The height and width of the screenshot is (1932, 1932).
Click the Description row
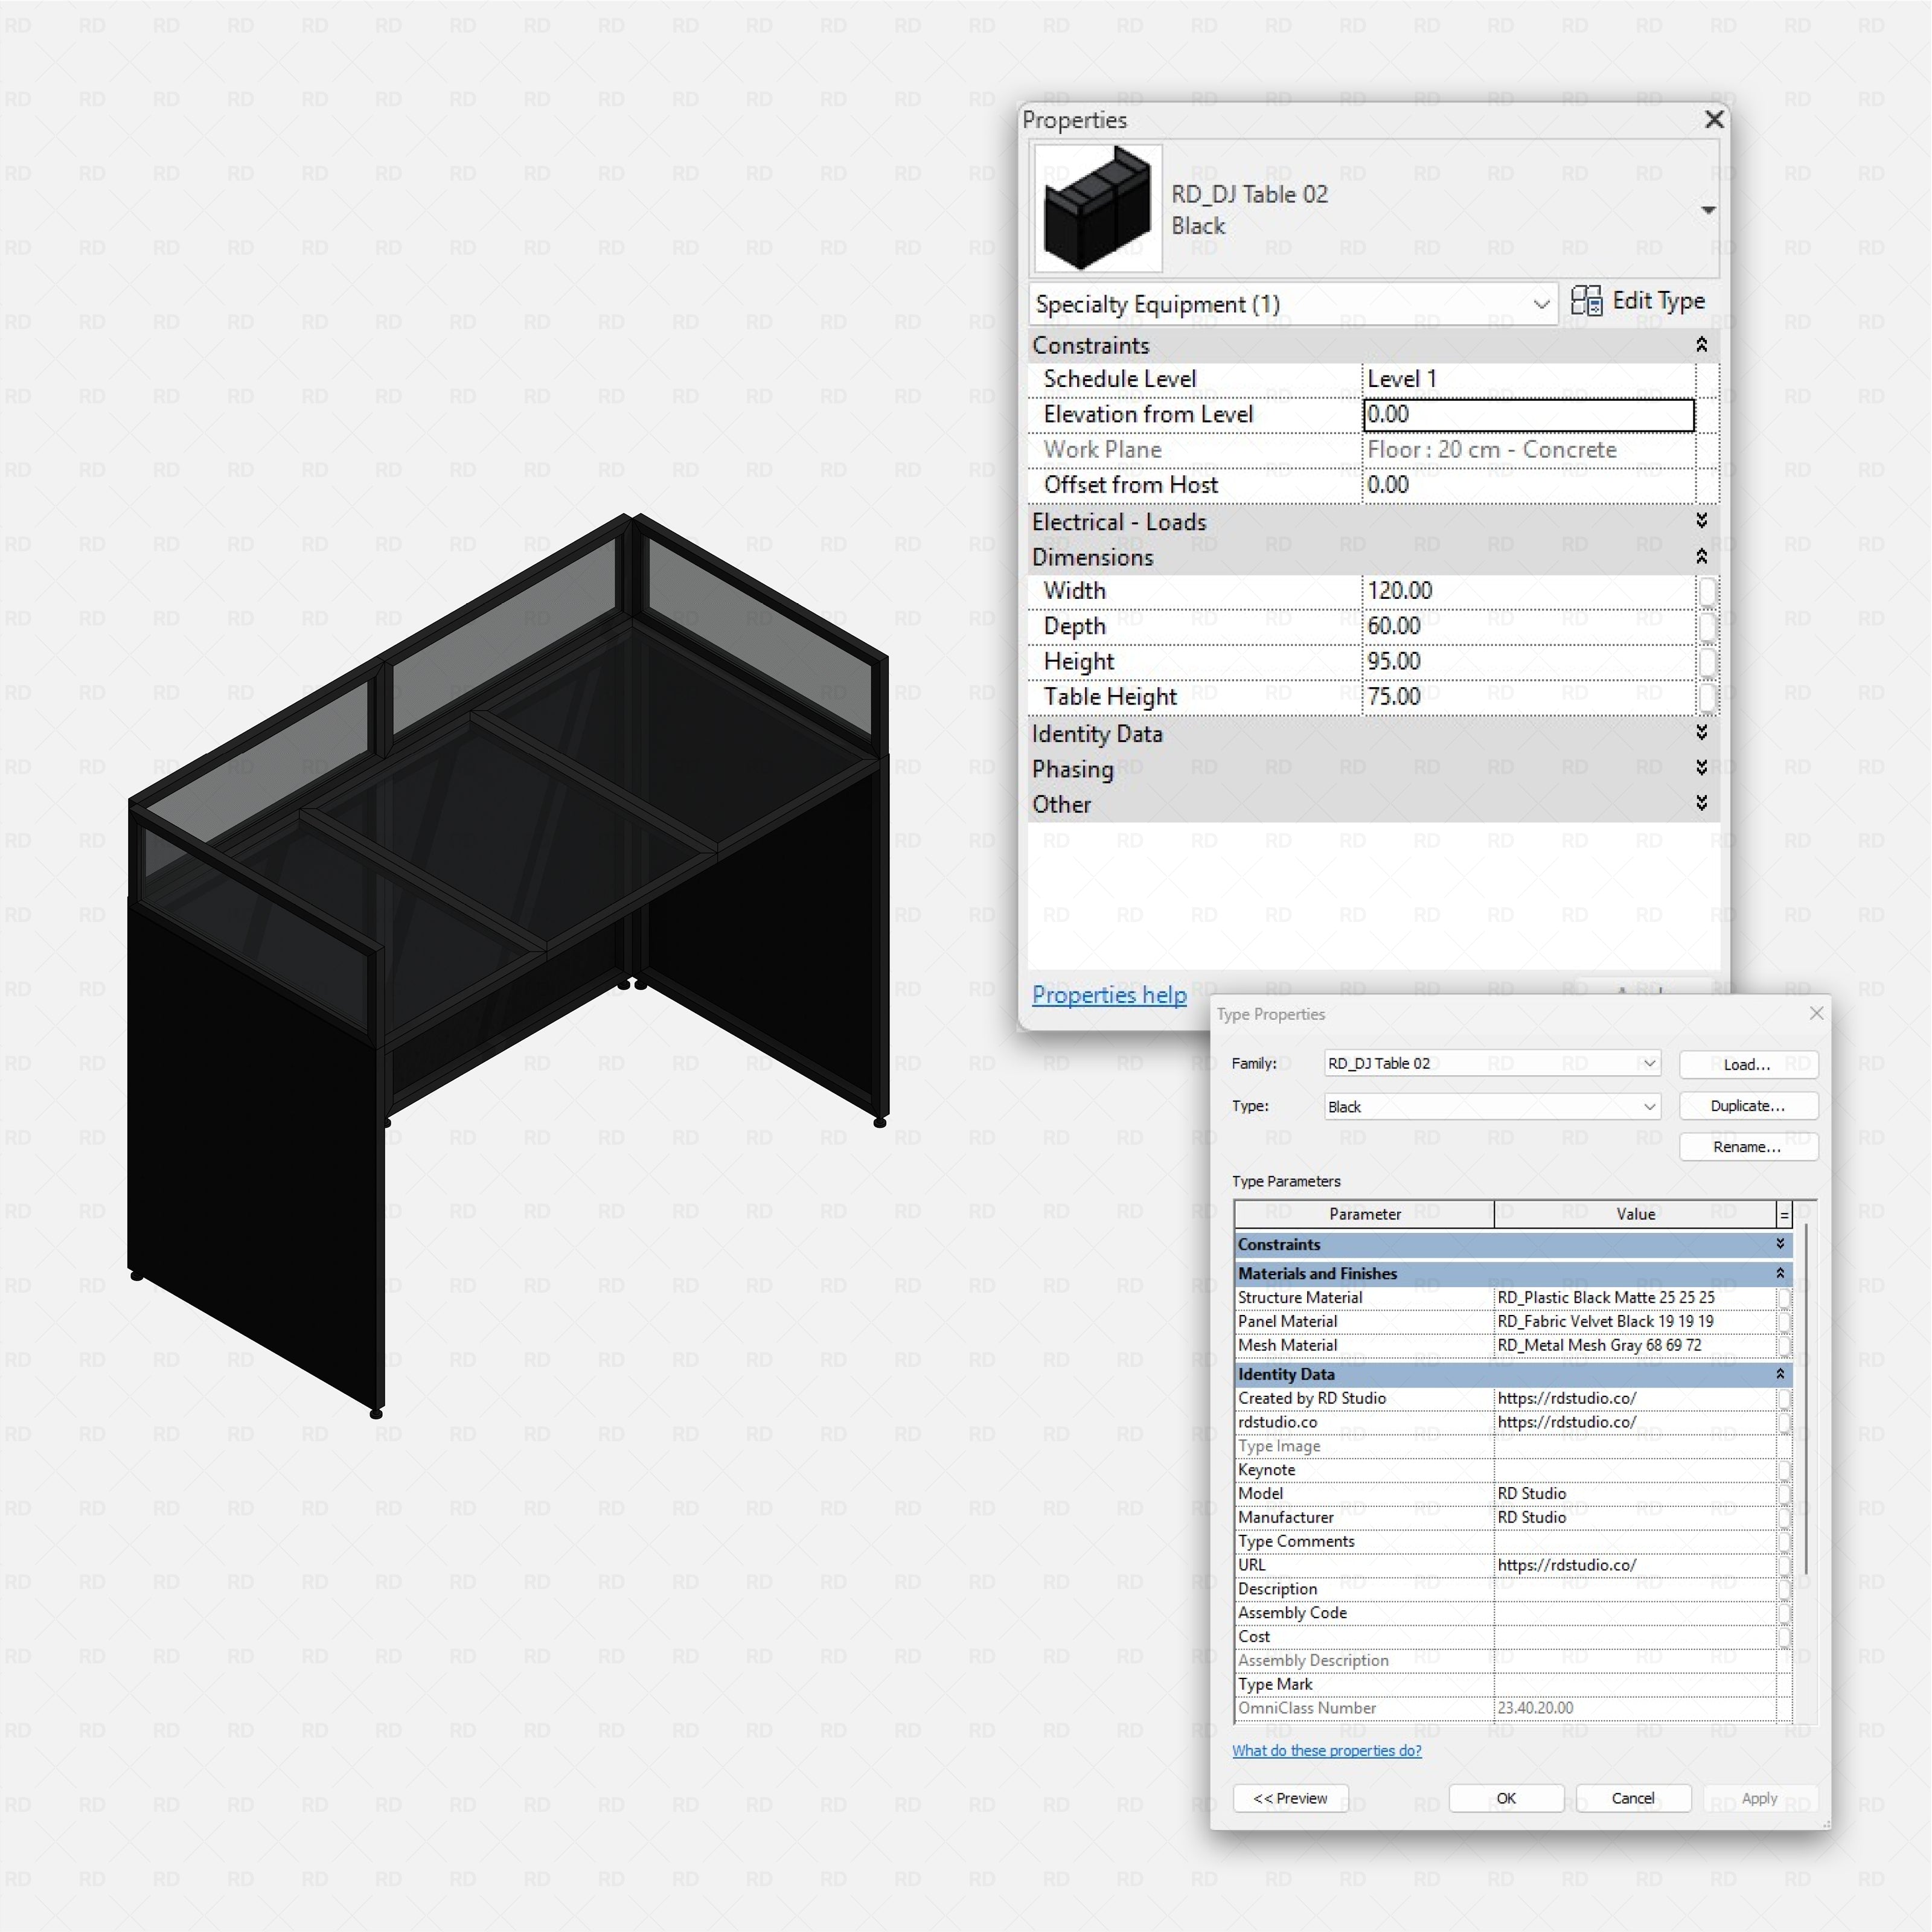(x=1513, y=1589)
